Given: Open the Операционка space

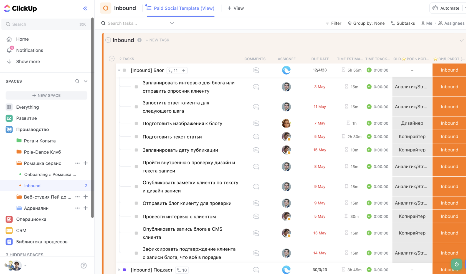Looking at the screenshot, I should pyautogui.click(x=31, y=219).
